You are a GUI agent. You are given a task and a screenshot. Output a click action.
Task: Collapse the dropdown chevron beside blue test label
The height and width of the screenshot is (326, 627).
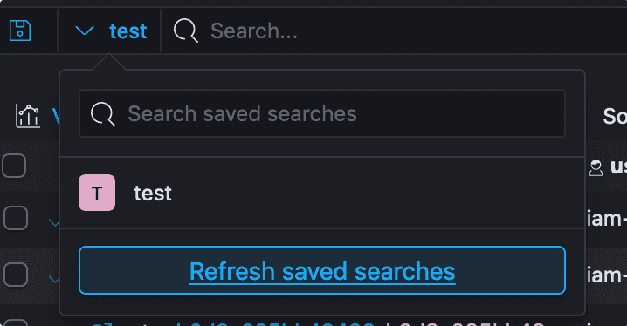point(85,31)
